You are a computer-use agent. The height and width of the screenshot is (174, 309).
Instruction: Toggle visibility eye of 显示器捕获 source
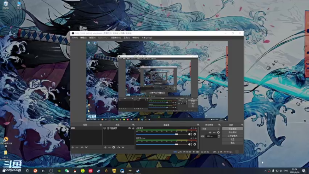click(x=129, y=128)
